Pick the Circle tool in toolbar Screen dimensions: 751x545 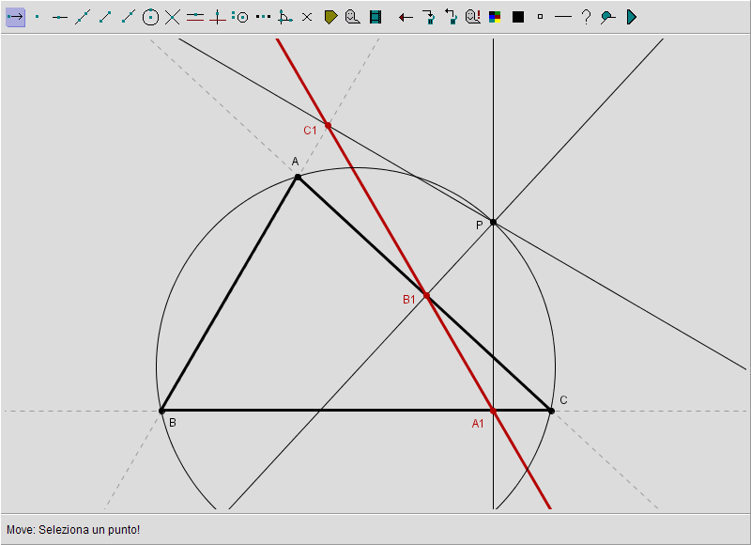pos(150,17)
